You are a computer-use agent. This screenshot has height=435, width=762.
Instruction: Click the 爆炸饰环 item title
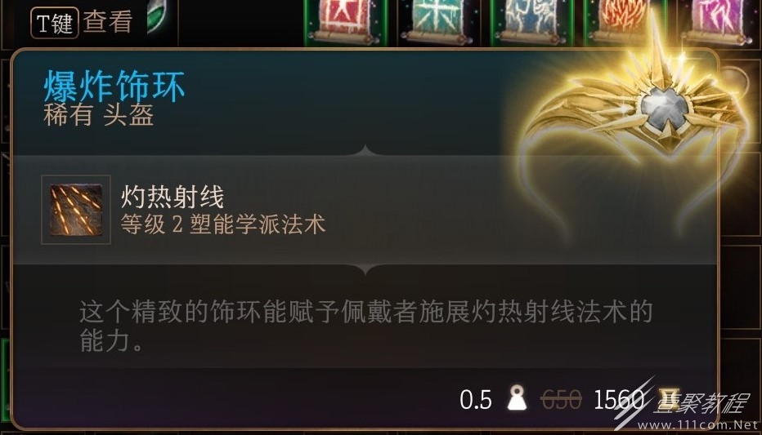(114, 87)
